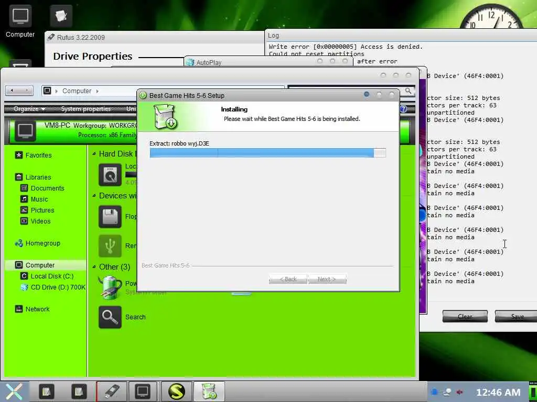Click the Local Disk drive icon
Screen dimensions: 537x402
110,175
